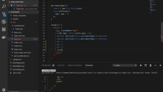Collapse the src folder
The width and height of the screenshot is (163, 92).
pos(14,22)
